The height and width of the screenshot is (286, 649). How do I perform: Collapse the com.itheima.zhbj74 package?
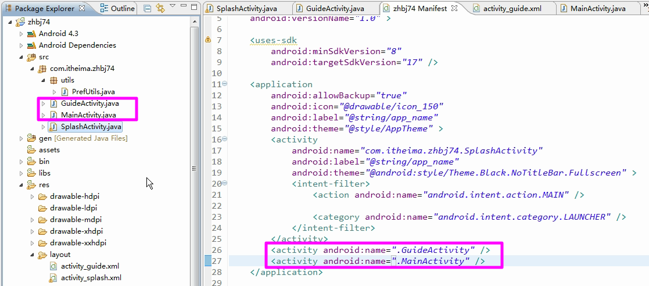point(33,68)
